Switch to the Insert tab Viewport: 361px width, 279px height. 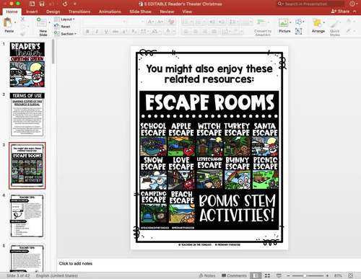tap(32, 12)
